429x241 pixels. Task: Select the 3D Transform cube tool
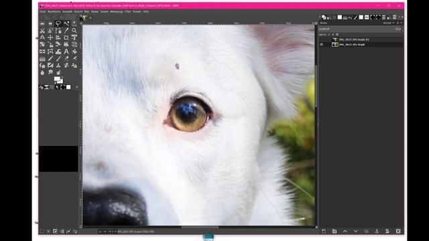tap(74, 44)
